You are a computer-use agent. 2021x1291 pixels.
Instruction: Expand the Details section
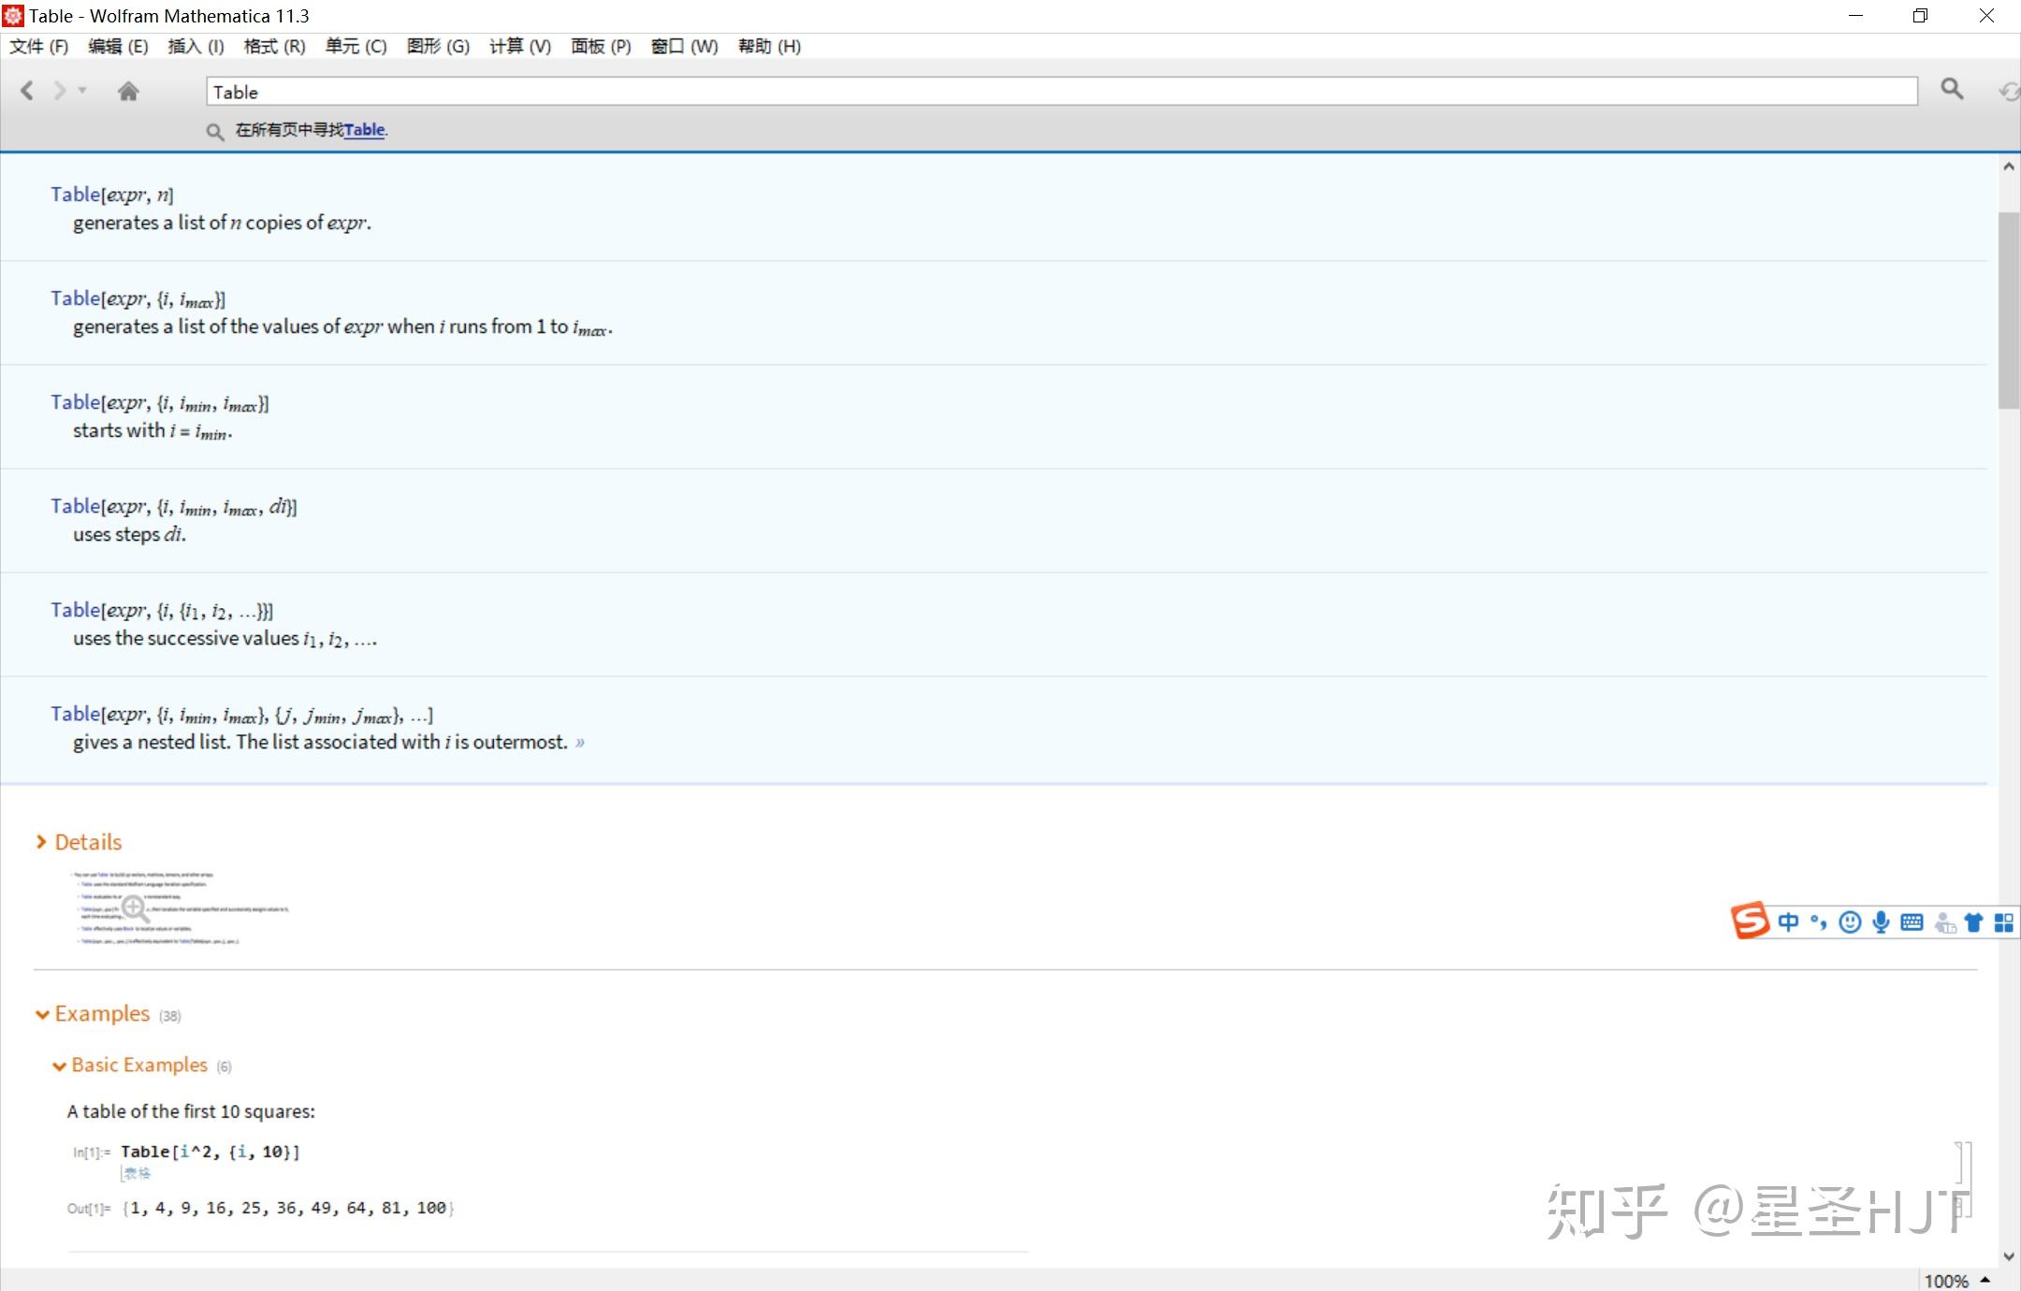(x=41, y=842)
